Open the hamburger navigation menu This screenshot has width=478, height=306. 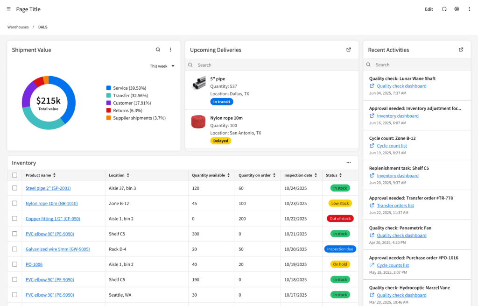pos(8,9)
